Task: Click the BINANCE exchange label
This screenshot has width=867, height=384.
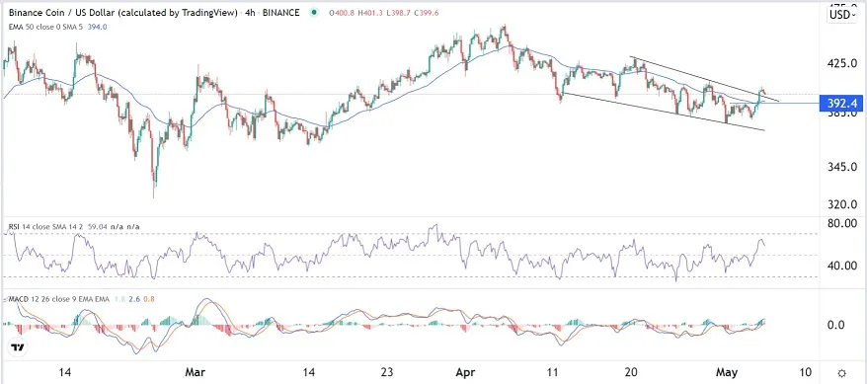Action: tap(289, 12)
